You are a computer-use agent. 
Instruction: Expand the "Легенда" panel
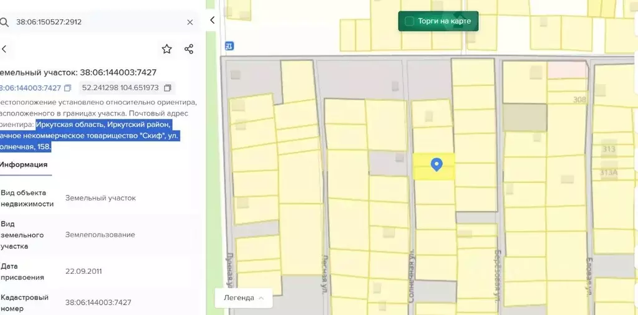click(243, 298)
